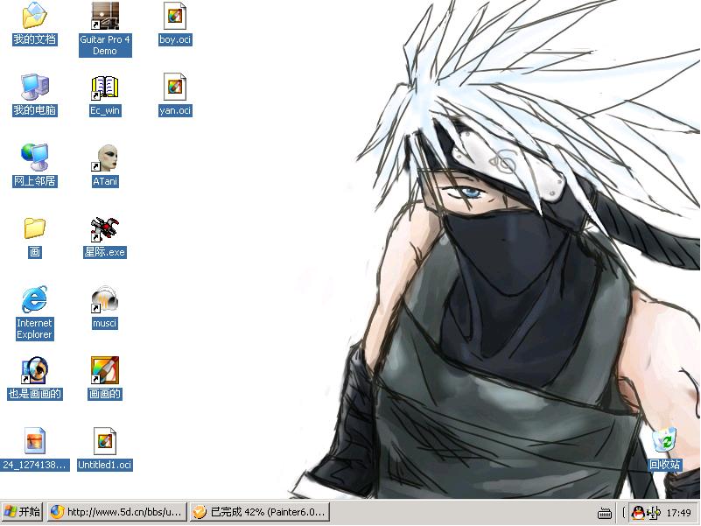The image size is (701, 526).
Task: Select the yan.oci file icon
Action: (x=175, y=87)
